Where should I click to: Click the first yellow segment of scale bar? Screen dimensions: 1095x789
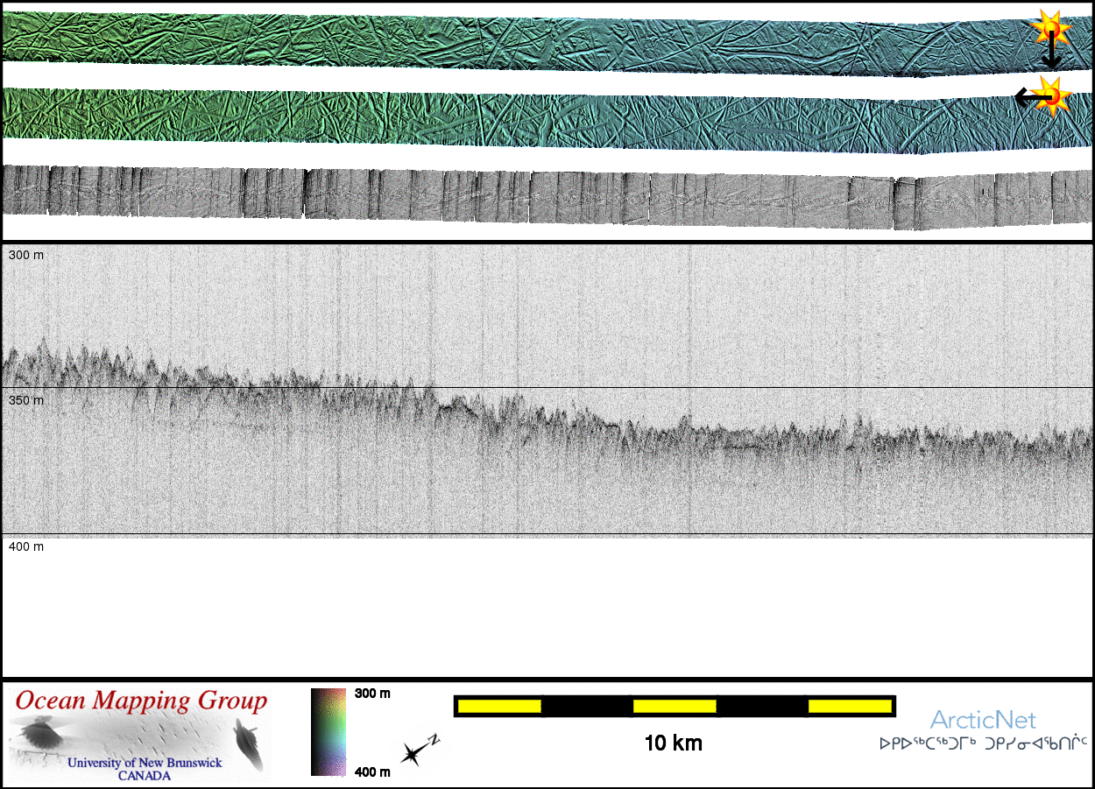(x=498, y=706)
